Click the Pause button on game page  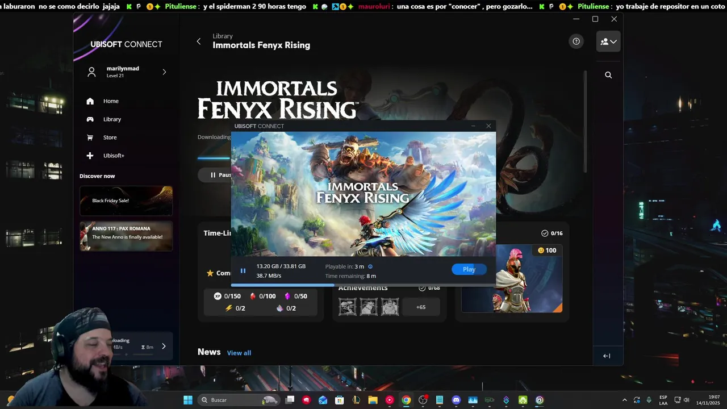point(215,175)
